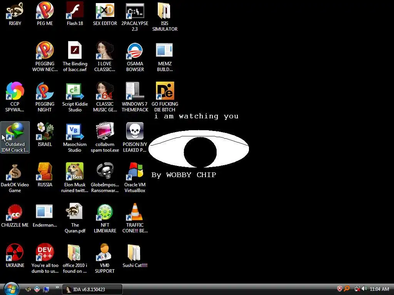This screenshot has width=394, height=295.
Task: Switch to IDA v6.8.150423 taskbar button
Action: coord(92,289)
